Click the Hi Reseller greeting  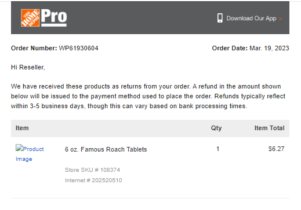point(28,67)
